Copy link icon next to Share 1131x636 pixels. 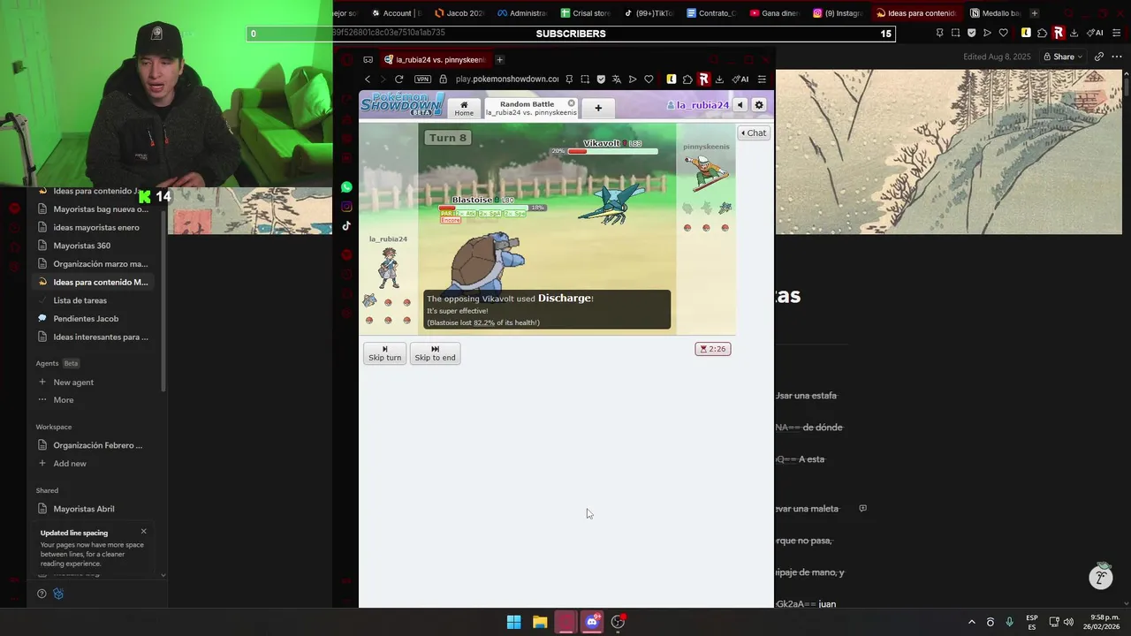click(1098, 57)
